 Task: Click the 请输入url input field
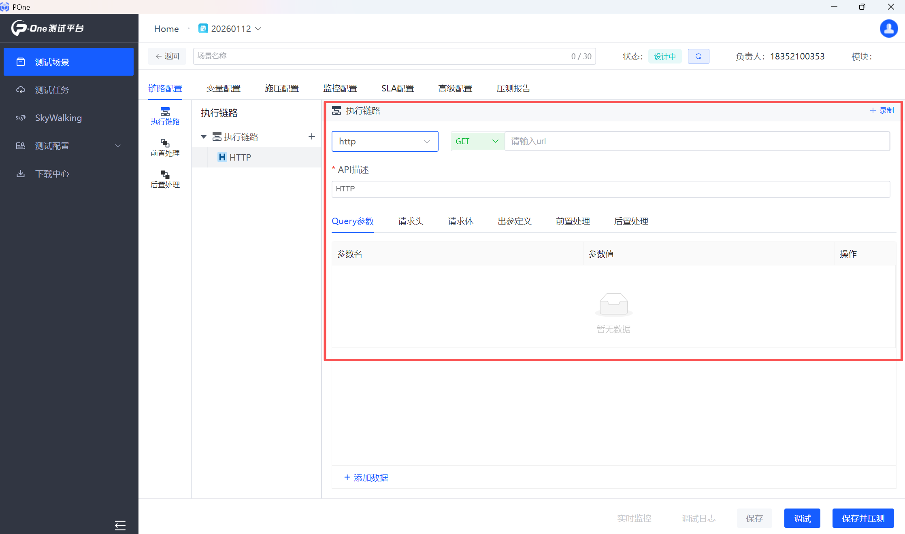coord(696,141)
